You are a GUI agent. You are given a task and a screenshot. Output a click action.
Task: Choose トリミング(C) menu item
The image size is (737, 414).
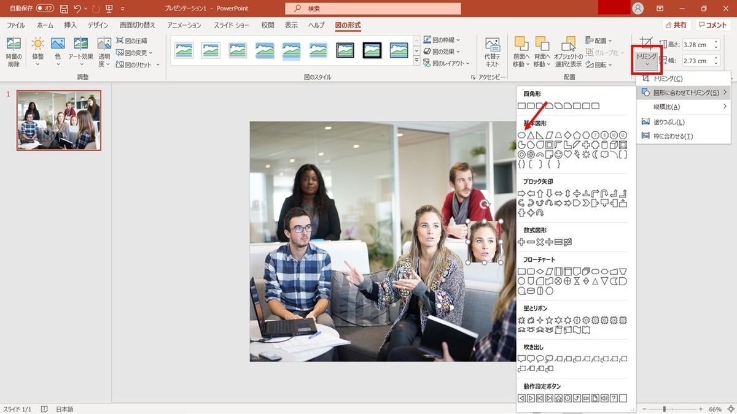click(684, 79)
